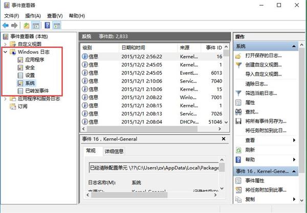Click the 刷新 refresh icon

pyautogui.click(x=238, y=150)
